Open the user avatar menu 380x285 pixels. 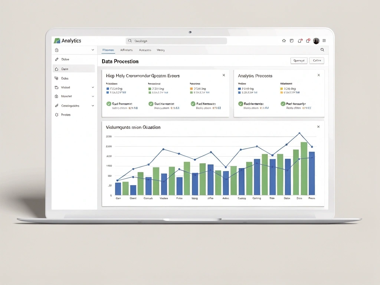click(316, 41)
